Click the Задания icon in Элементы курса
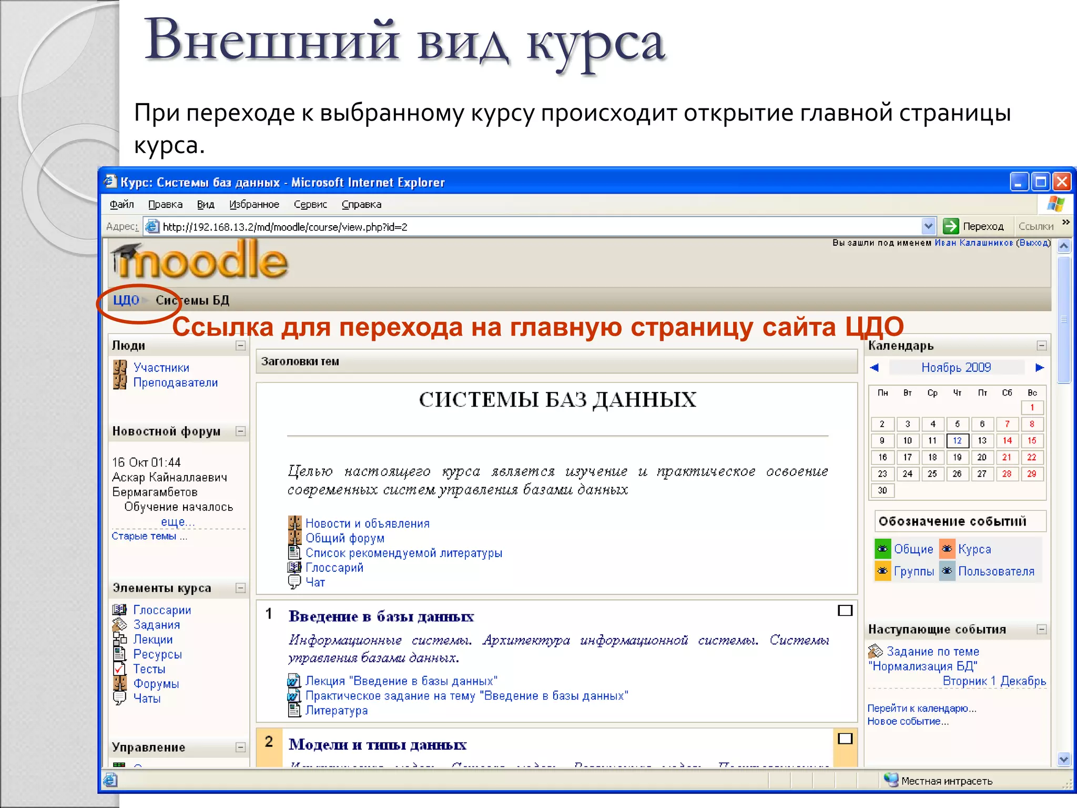The width and height of the screenshot is (1077, 808). 120,624
